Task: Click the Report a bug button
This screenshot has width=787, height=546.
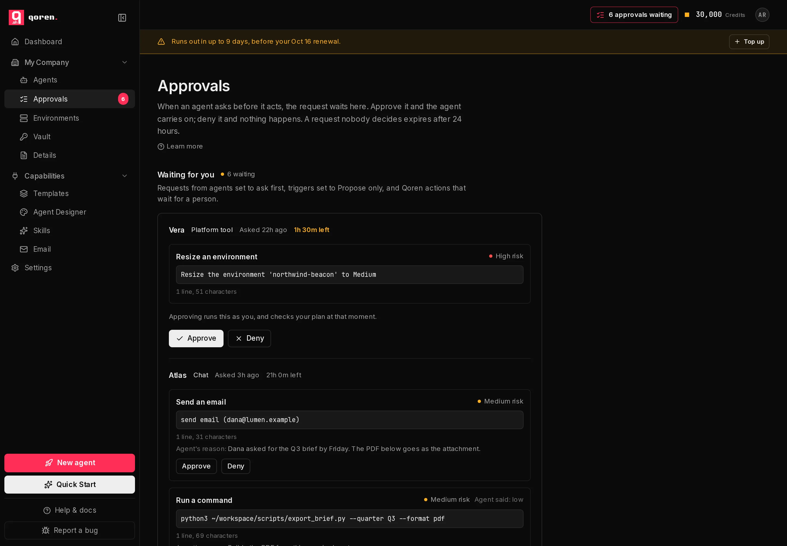Action: pos(69,530)
